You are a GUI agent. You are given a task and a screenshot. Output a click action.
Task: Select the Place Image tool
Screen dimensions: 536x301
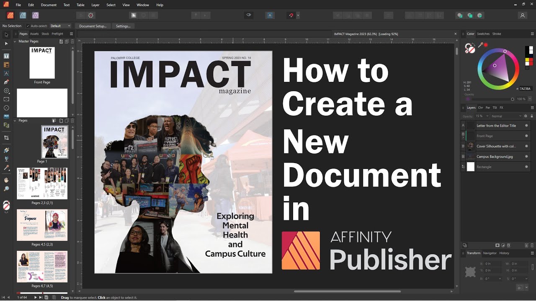point(6,116)
